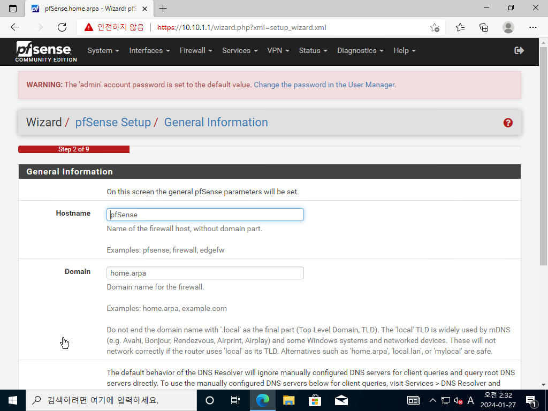This screenshot has height=411, width=548.
Task: Open the red help question mark icon
Action: pos(508,123)
